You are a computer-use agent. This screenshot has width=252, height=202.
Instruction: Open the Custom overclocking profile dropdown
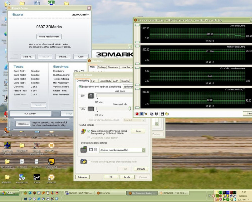click(122, 150)
